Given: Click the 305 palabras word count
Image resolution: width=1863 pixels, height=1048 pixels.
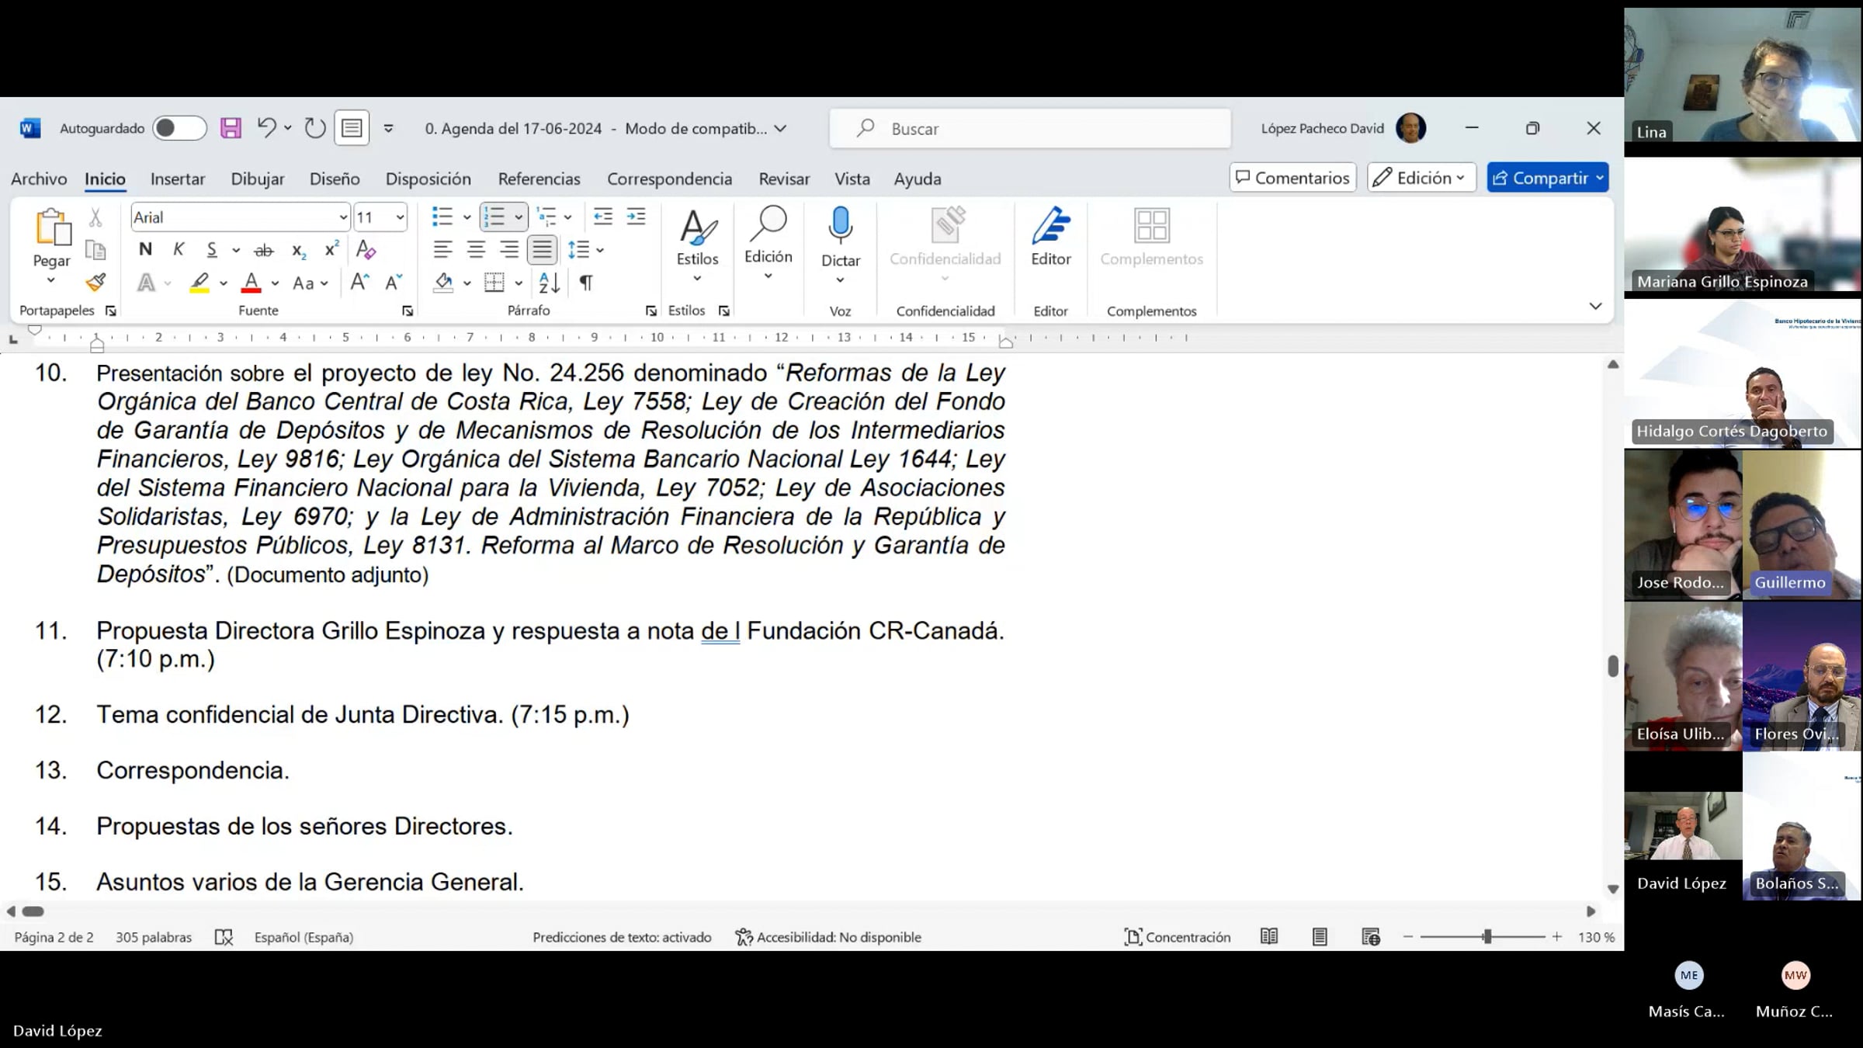Looking at the screenshot, I should 154,937.
